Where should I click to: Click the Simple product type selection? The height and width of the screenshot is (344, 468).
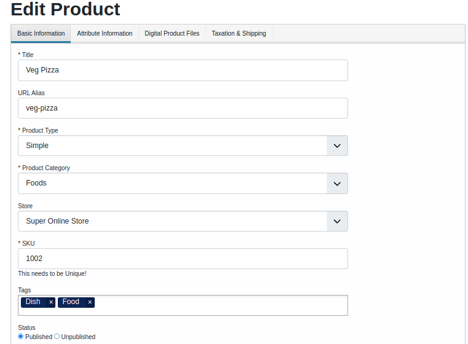[x=172, y=146]
